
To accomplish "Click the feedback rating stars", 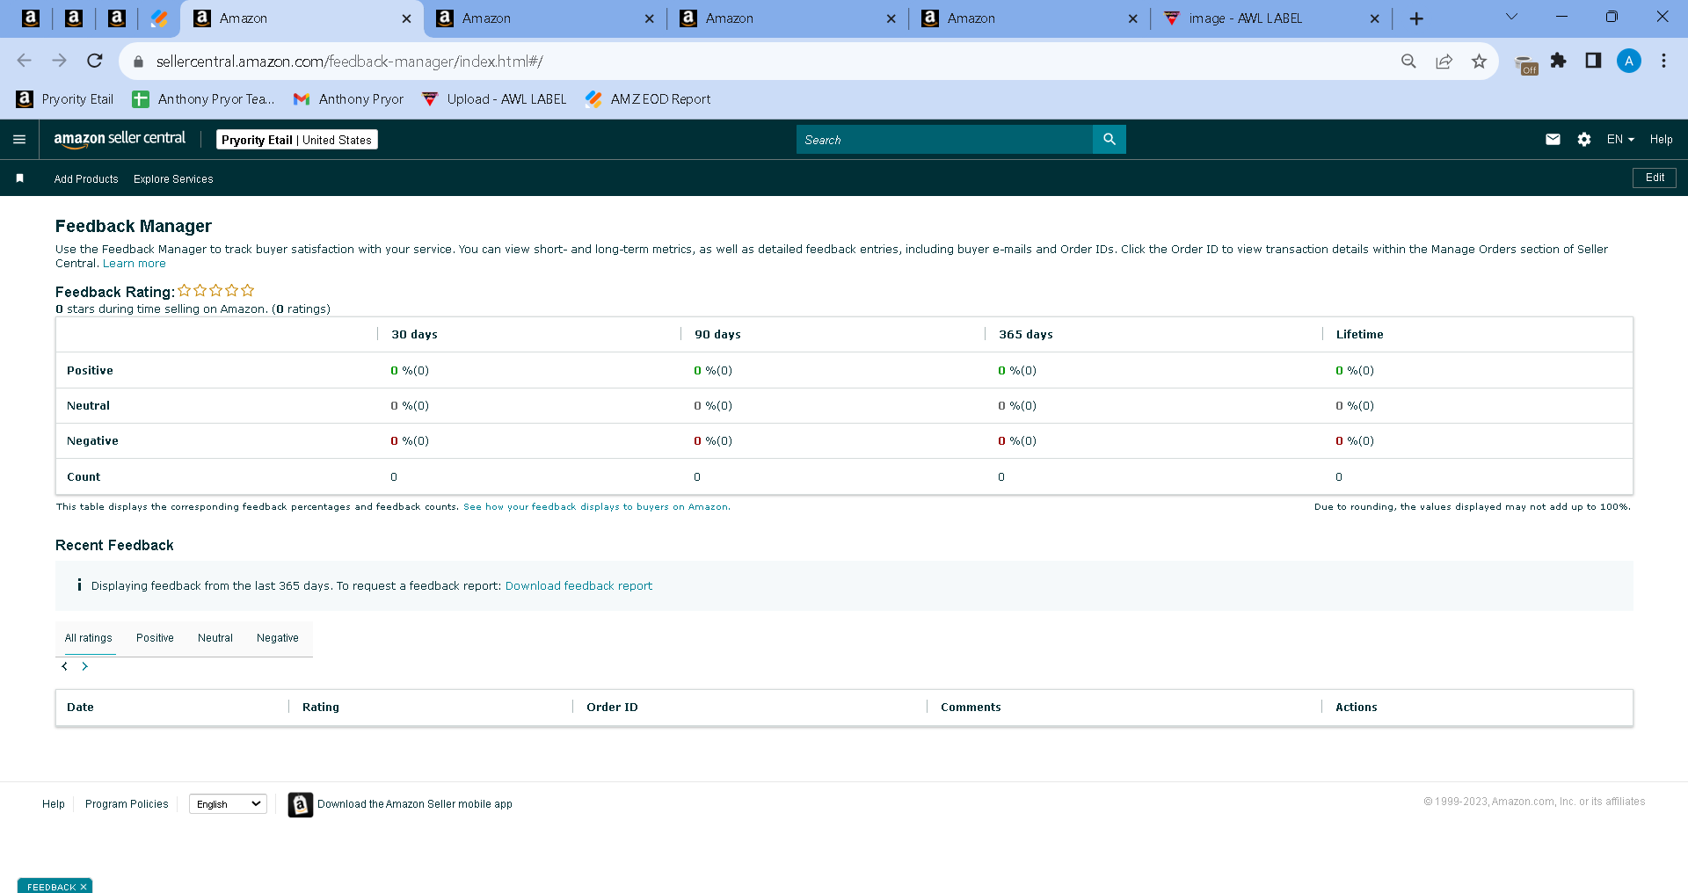I will click(x=216, y=290).
